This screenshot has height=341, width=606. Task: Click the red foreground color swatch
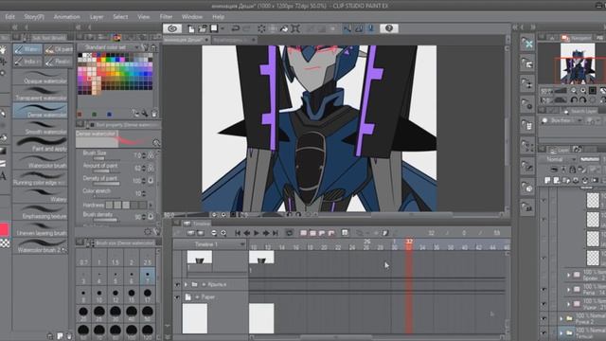(x=4, y=229)
